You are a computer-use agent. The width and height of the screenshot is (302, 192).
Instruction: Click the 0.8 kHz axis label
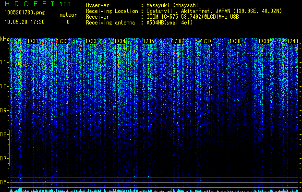(x=3, y=134)
